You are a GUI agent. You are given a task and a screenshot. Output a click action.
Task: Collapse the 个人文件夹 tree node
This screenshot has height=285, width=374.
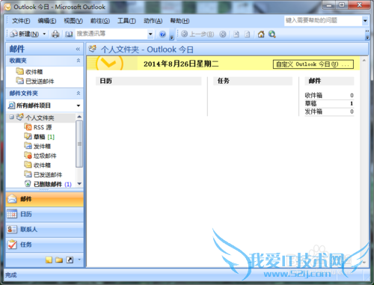point(11,117)
